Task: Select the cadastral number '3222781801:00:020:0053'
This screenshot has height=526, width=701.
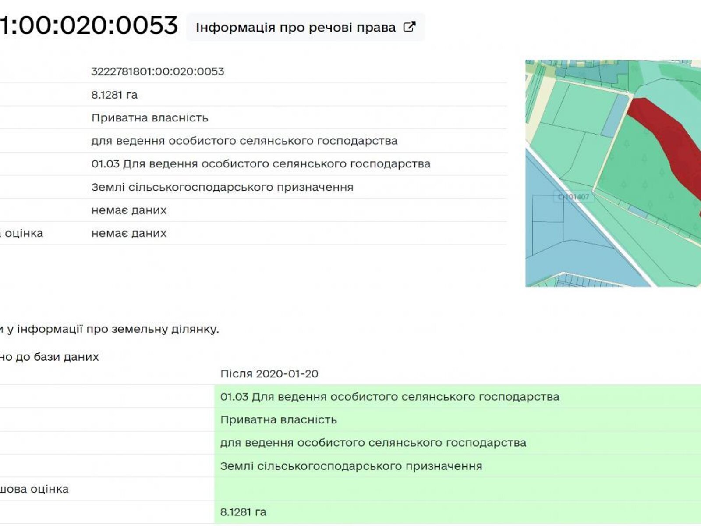Action: [x=158, y=71]
